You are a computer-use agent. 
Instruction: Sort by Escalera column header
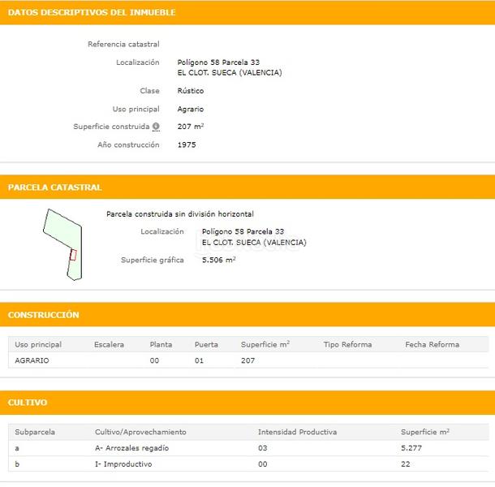[x=109, y=345]
